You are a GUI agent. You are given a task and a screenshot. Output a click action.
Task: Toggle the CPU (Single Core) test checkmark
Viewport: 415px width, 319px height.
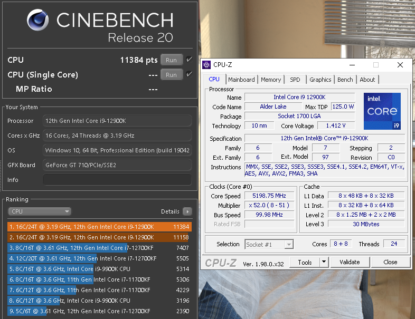(x=189, y=74)
